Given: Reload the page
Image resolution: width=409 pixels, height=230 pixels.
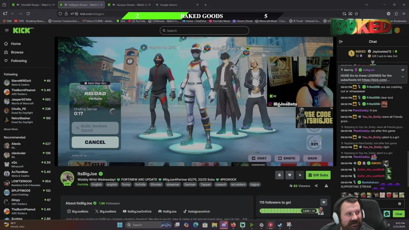Looking at the screenshot, I should (28, 14).
